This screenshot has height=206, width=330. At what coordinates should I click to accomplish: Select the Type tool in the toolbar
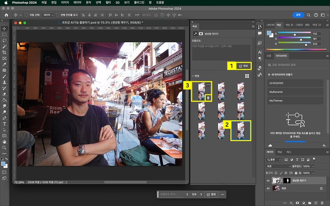[4, 124]
